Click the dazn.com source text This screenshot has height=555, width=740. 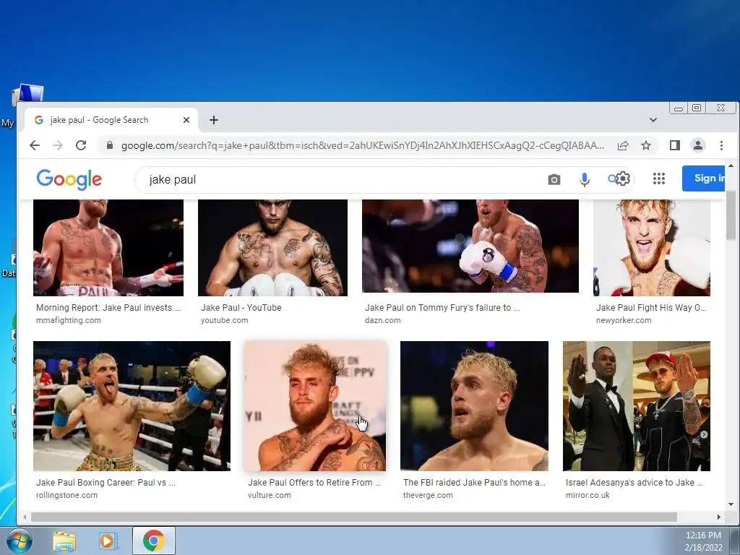383,320
